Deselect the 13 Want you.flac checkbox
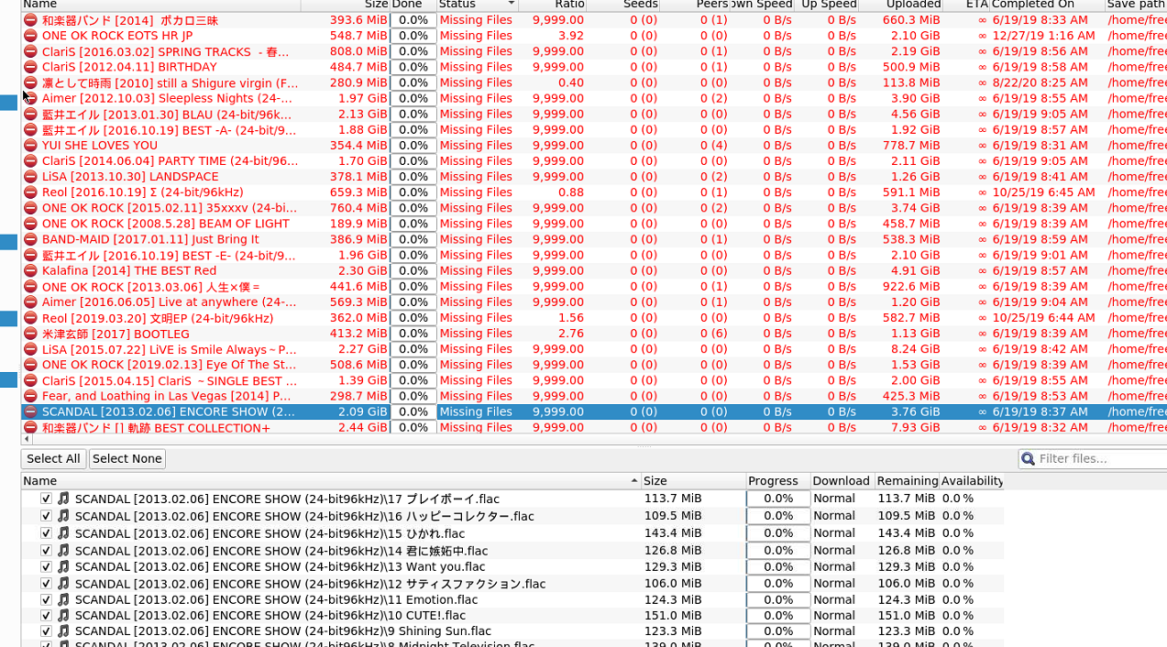The width and height of the screenshot is (1167, 647). click(46, 566)
